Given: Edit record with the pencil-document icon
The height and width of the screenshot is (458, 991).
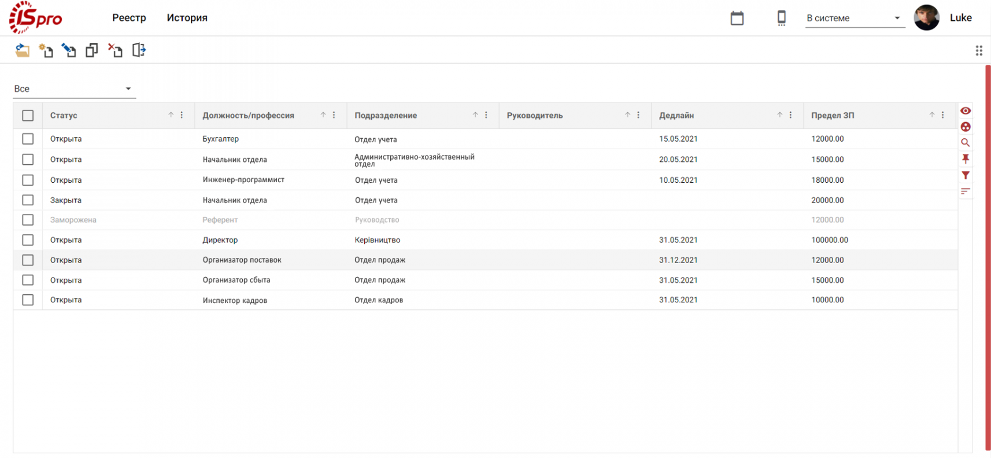Looking at the screenshot, I should coord(69,50).
